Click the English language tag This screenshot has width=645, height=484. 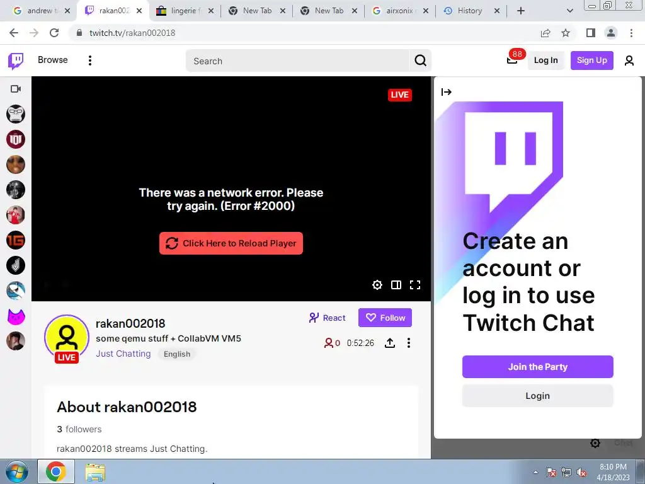tap(177, 354)
